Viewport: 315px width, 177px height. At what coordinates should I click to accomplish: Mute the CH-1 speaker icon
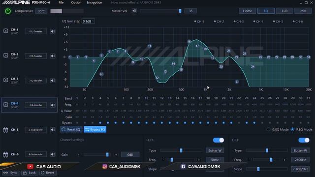point(53,31)
